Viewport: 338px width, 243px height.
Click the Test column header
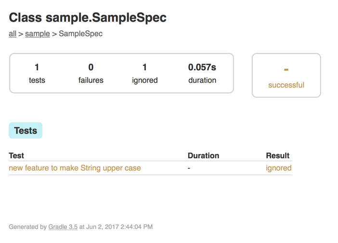16,156
